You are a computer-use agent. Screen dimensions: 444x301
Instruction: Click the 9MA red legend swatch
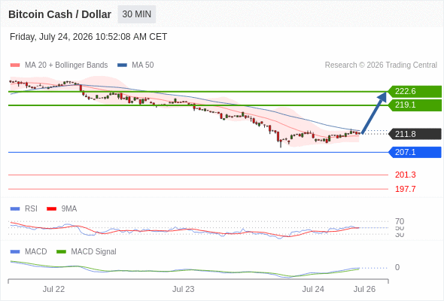pos(51,209)
